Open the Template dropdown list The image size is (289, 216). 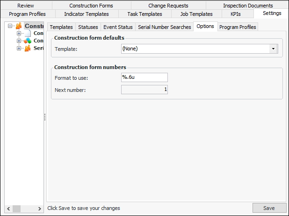tap(273, 49)
